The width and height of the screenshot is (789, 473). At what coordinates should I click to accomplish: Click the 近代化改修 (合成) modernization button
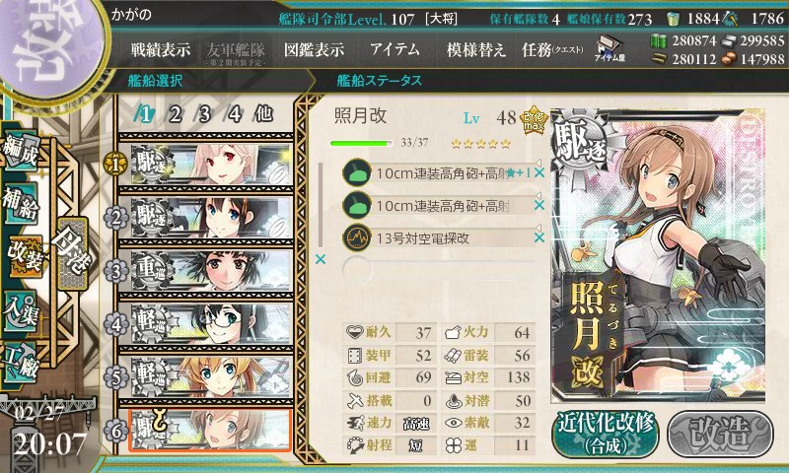(606, 434)
